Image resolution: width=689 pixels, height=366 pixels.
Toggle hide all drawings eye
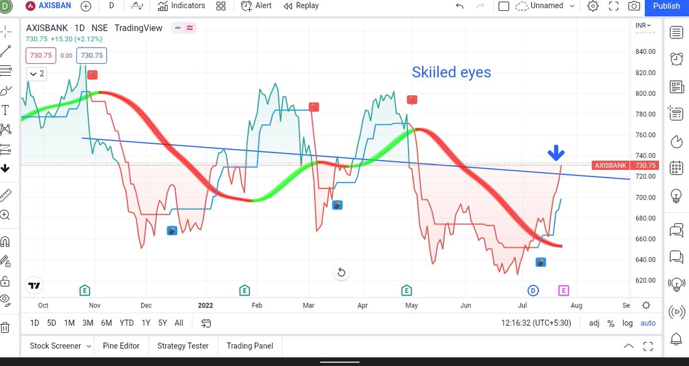click(5, 300)
